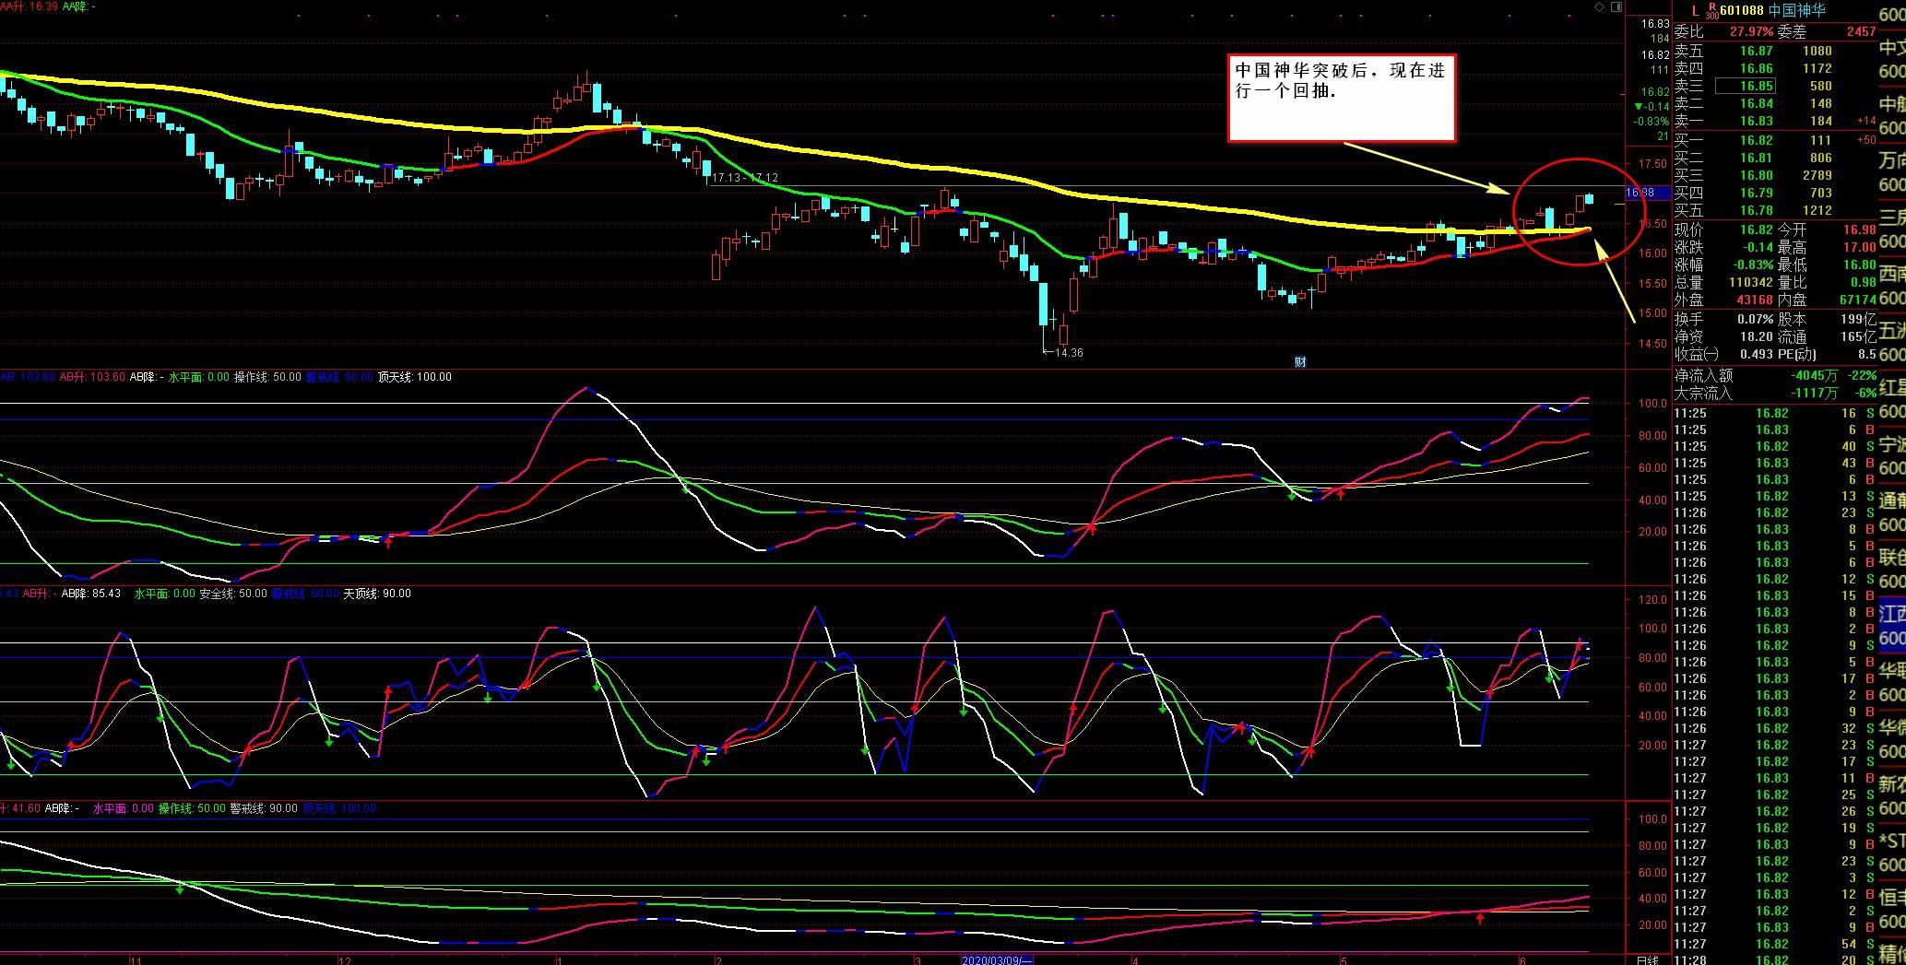This screenshot has width=1906, height=965.
Task: Click the 17.13-17.12 gap label on the chart
Action: (745, 178)
